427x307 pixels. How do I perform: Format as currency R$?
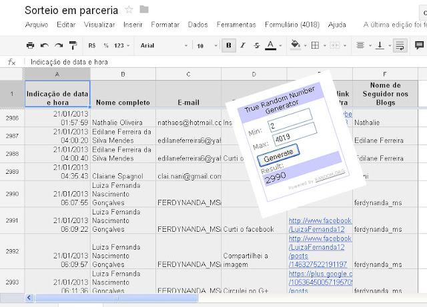pyautogui.click(x=92, y=45)
